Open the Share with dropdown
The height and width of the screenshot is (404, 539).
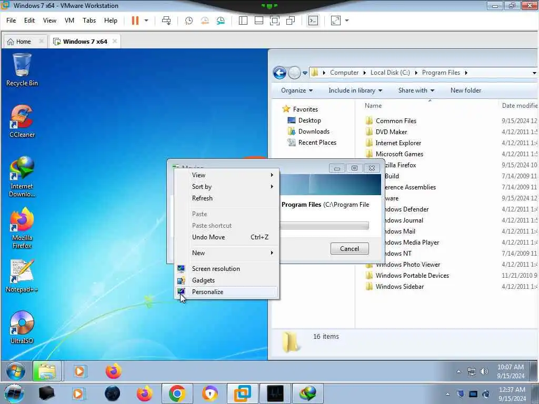click(x=416, y=90)
